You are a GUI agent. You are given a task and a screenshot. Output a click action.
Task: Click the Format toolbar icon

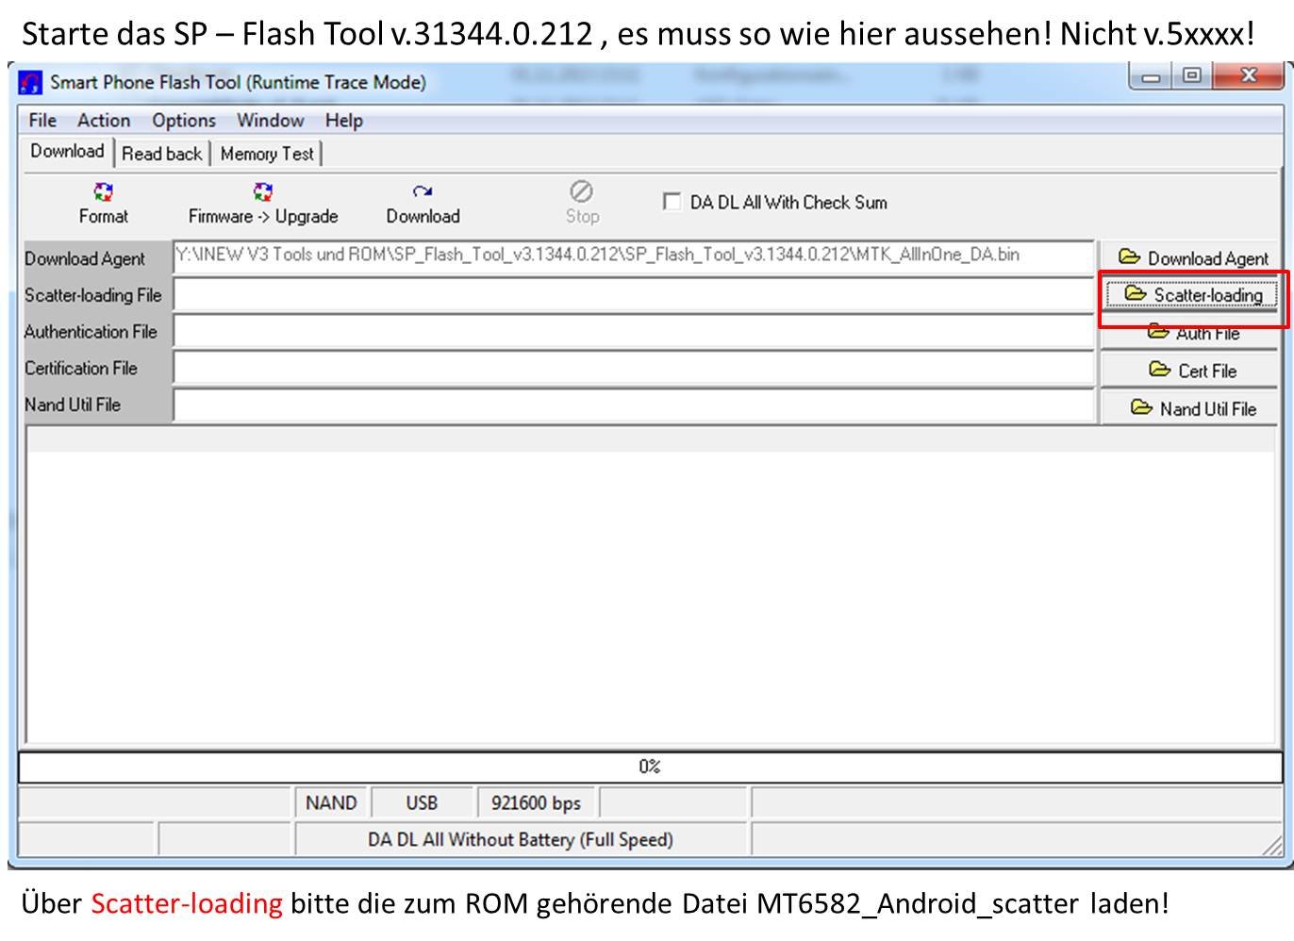(103, 192)
